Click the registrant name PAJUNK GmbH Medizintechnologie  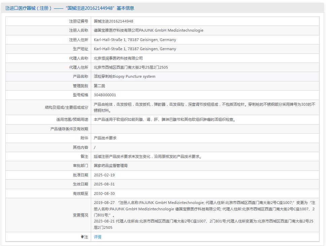click(148, 30)
